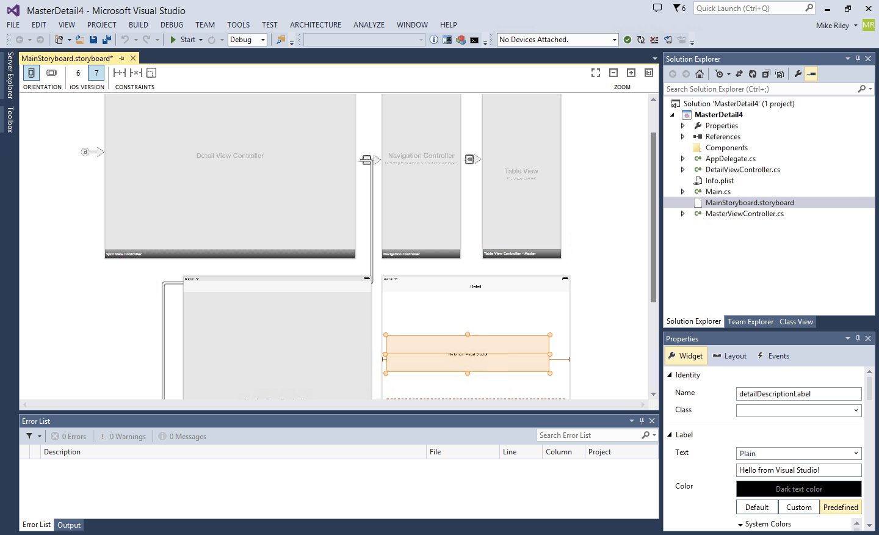Toggle the 0 Warnings filter
Viewport: 879px width, 535px height.
123,437
